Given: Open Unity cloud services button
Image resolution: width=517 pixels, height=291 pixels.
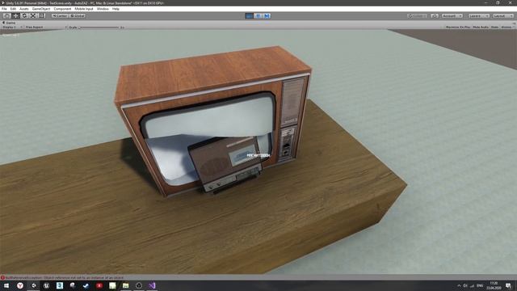Looking at the screenshot, I should [435, 16].
